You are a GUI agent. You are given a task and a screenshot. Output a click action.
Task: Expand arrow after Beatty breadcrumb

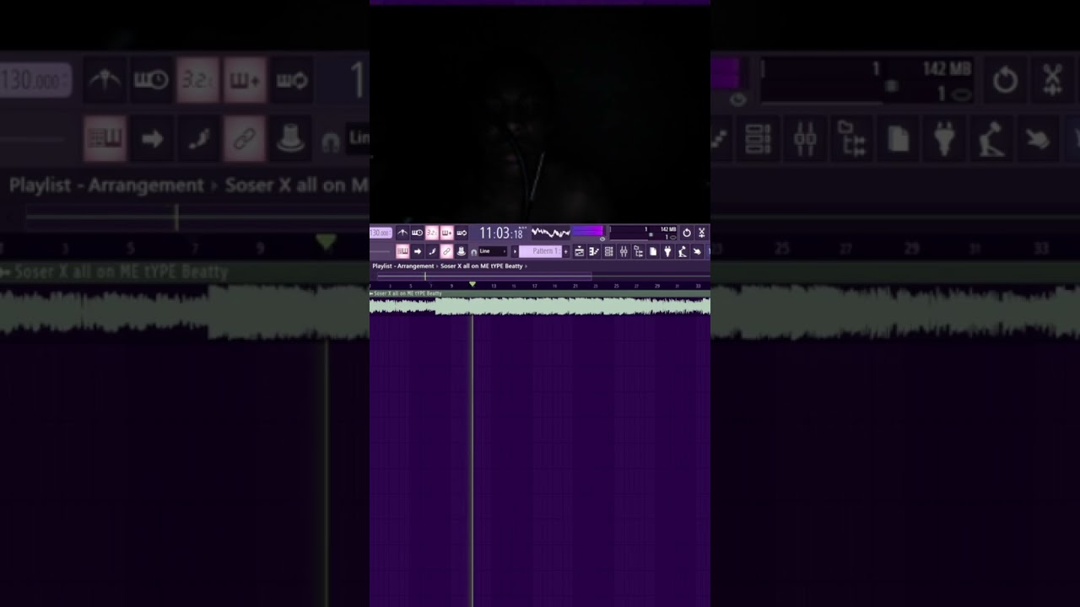pyautogui.click(x=526, y=266)
